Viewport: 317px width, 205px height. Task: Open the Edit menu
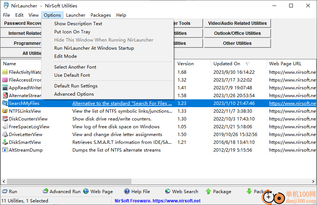tap(19, 15)
